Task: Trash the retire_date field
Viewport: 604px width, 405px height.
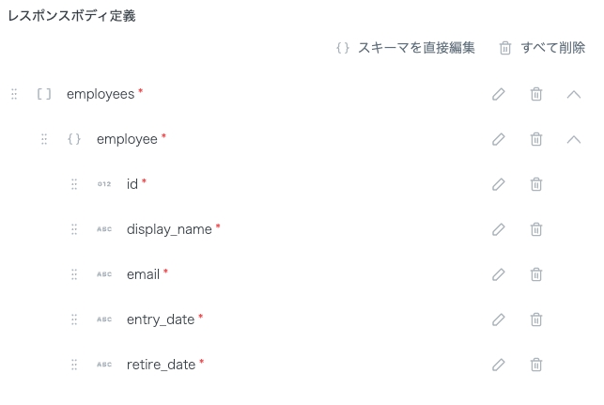Action: 536,365
